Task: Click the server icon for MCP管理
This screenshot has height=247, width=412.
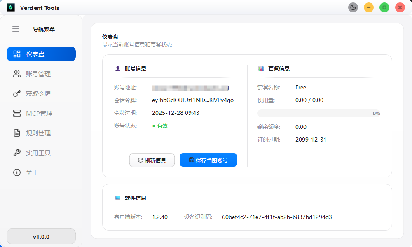Action: point(17,113)
